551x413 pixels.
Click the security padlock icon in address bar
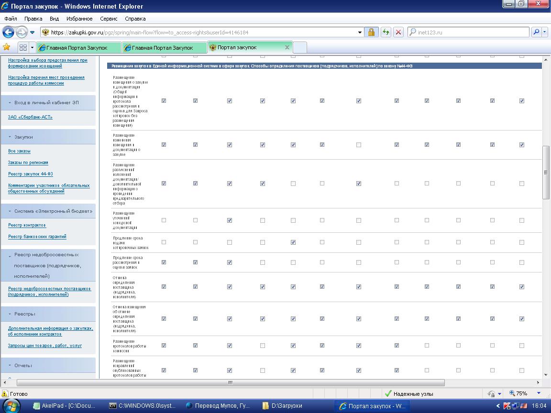371,32
